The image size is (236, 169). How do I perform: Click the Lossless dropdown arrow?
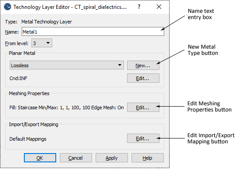coord(120,65)
